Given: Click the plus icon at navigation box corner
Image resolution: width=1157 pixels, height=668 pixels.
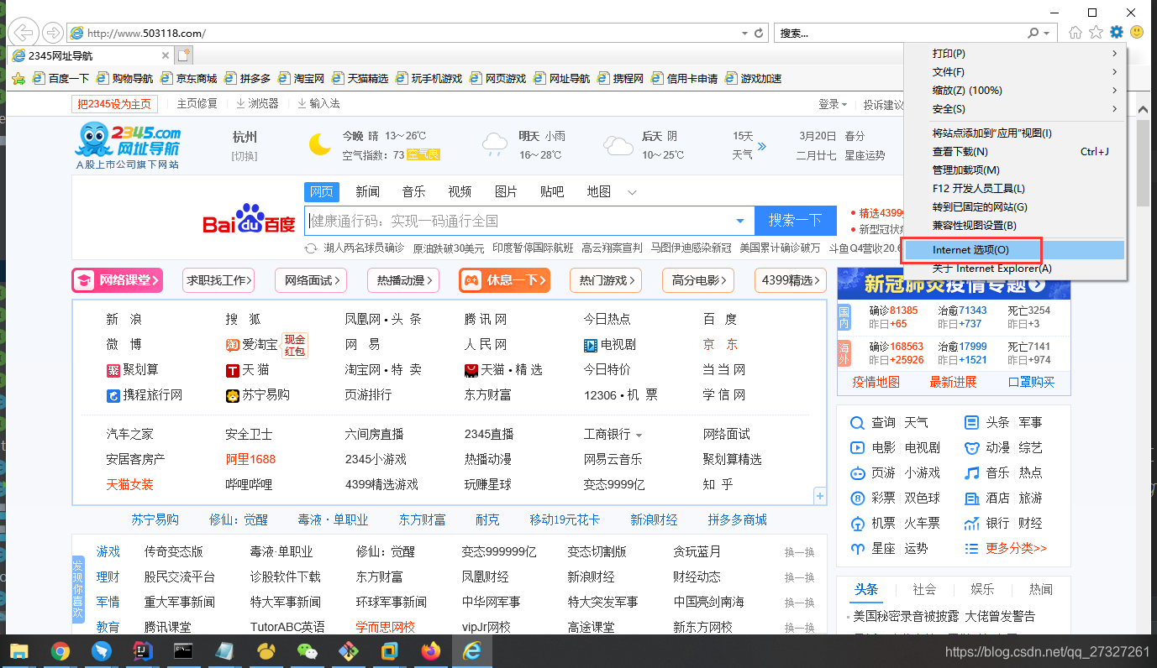Looking at the screenshot, I should click(820, 497).
